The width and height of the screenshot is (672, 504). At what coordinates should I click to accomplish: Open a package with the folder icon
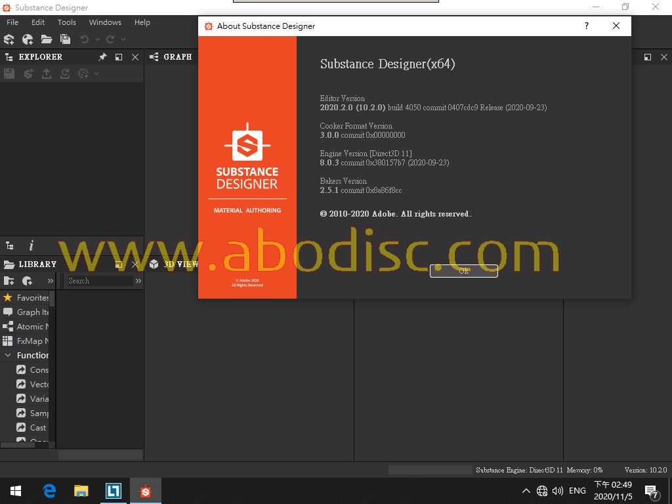pyautogui.click(x=47, y=39)
